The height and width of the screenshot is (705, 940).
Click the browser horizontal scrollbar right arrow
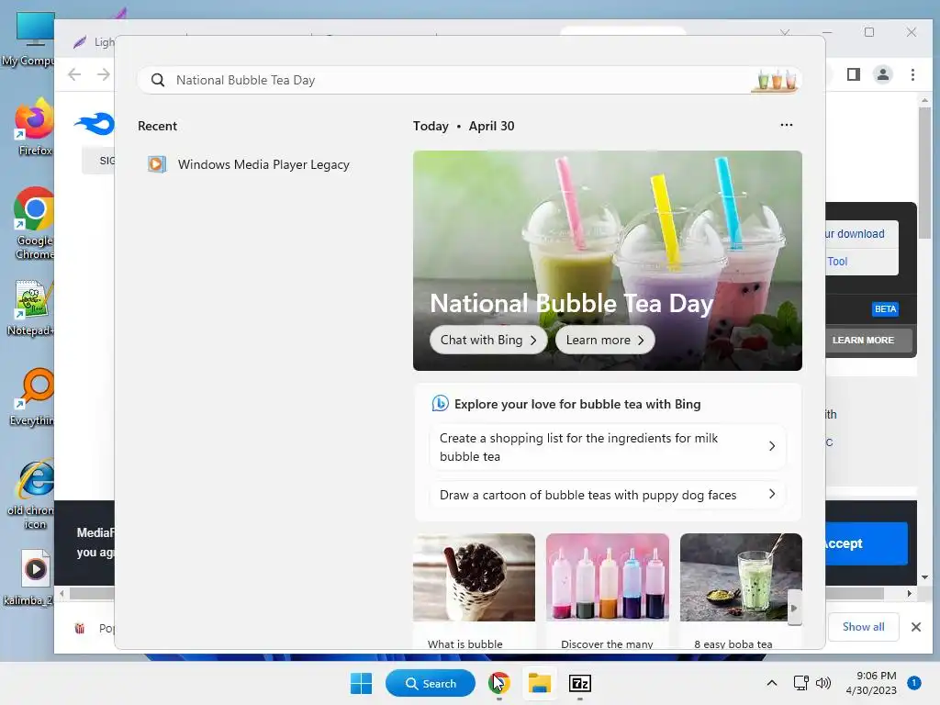[x=910, y=594]
